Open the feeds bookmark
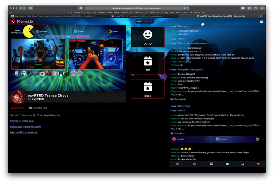Screen dimensions: 274x183 [110, 13]
